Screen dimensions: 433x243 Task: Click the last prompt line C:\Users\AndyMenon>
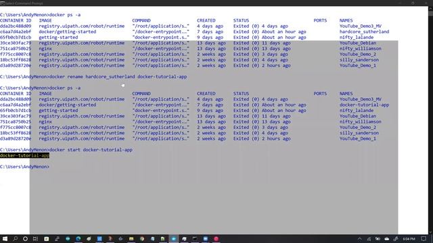click(24, 167)
